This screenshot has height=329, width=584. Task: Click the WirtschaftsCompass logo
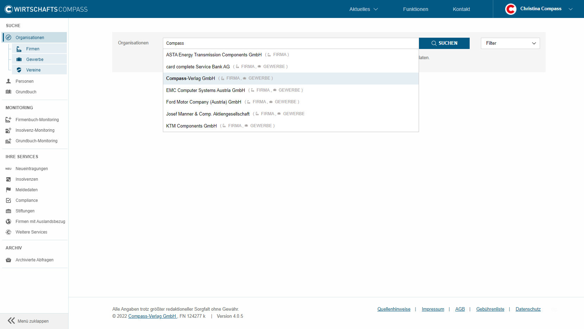[x=46, y=9]
